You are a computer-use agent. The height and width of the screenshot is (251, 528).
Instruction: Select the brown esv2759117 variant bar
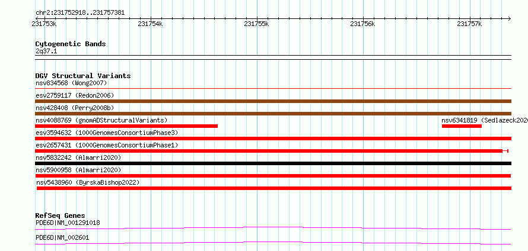click(x=273, y=101)
